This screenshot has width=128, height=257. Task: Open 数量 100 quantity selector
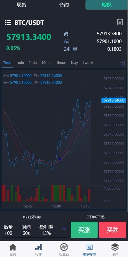[x=8, y=230]
